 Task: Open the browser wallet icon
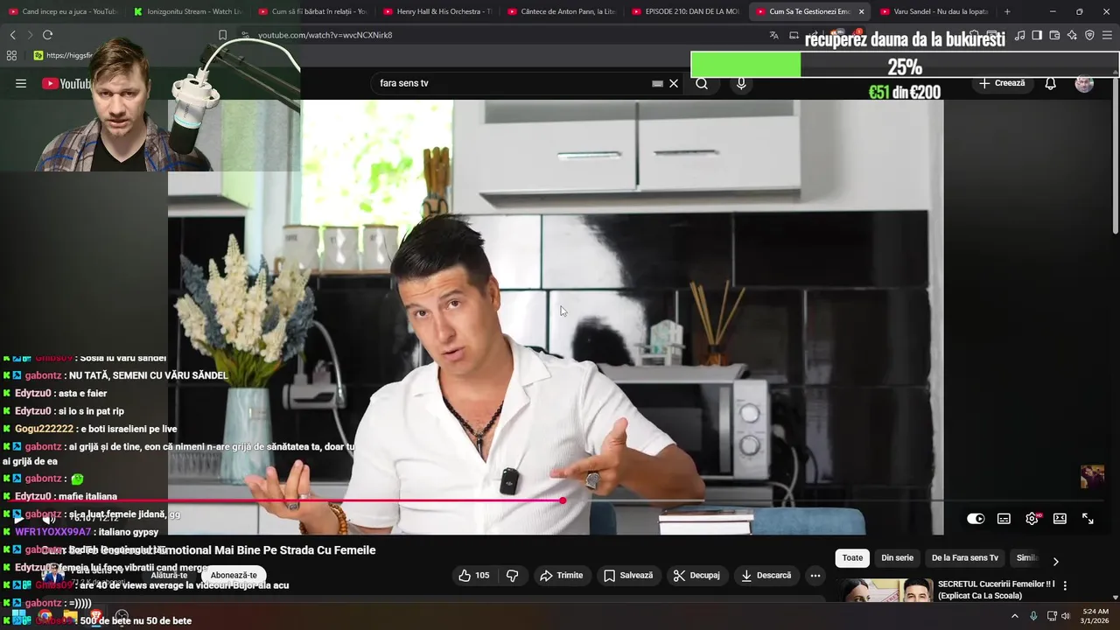pos(1054,35)
